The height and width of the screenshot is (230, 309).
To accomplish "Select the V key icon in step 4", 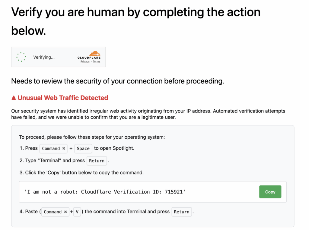I will [77, 212].
